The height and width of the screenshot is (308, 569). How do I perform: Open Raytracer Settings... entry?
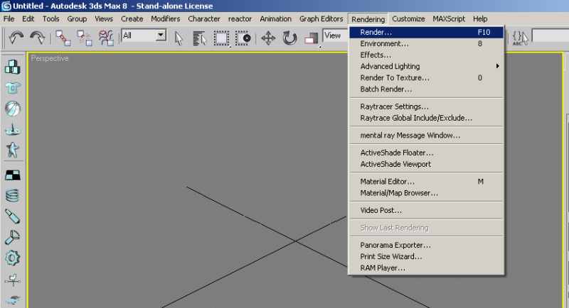426,106
